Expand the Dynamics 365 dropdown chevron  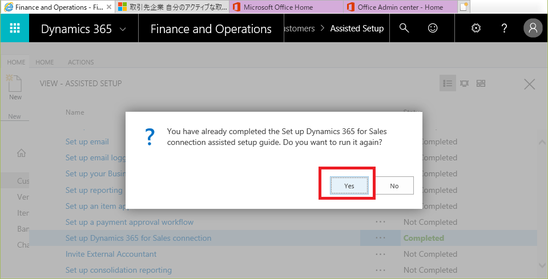(x=123, y=29)
